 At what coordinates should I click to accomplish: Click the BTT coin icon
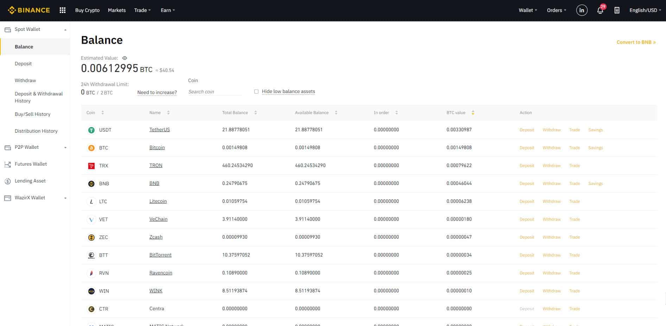pos(91,255)
